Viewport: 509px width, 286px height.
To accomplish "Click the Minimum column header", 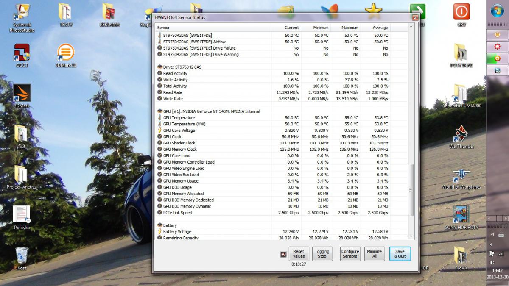I will (316, 28).
